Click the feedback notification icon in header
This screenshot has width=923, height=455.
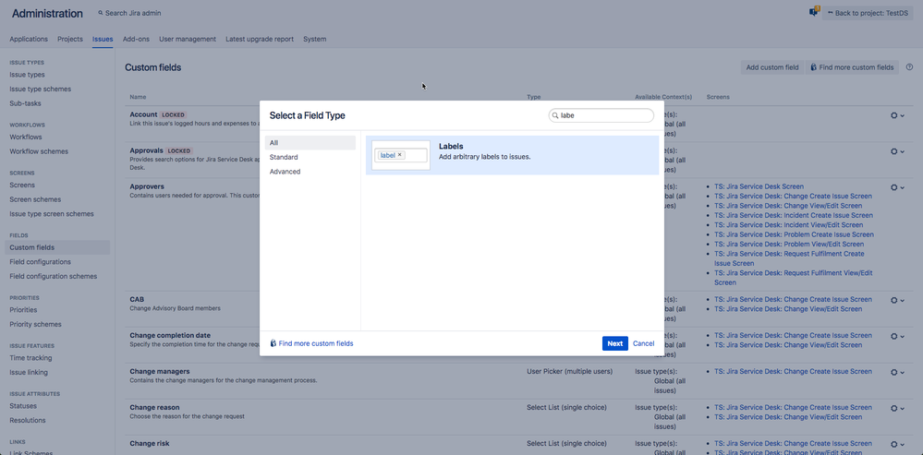pyautogui.click(x=814, y=12)
